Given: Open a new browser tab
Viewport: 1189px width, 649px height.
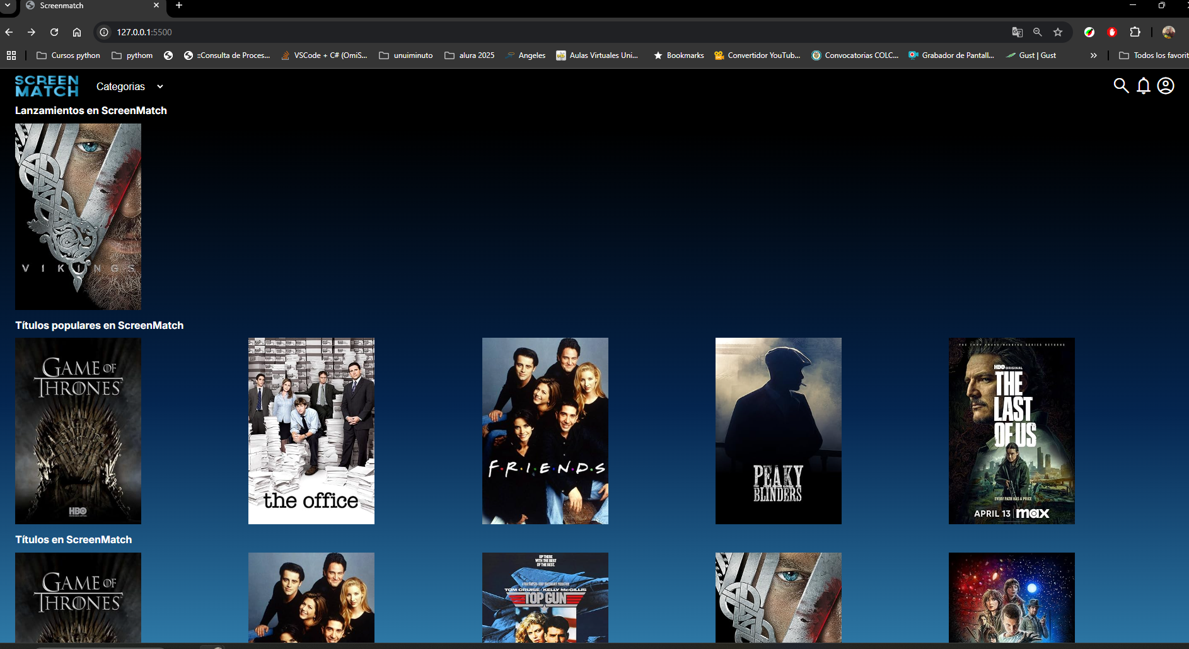Looking at the screenshot, I should tap(179, 6).
